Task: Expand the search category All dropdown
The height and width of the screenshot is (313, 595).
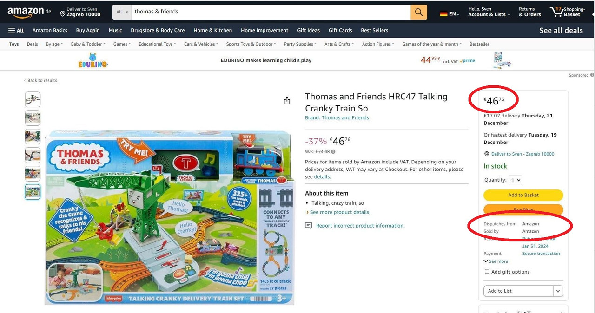Action: coord(122,12)
